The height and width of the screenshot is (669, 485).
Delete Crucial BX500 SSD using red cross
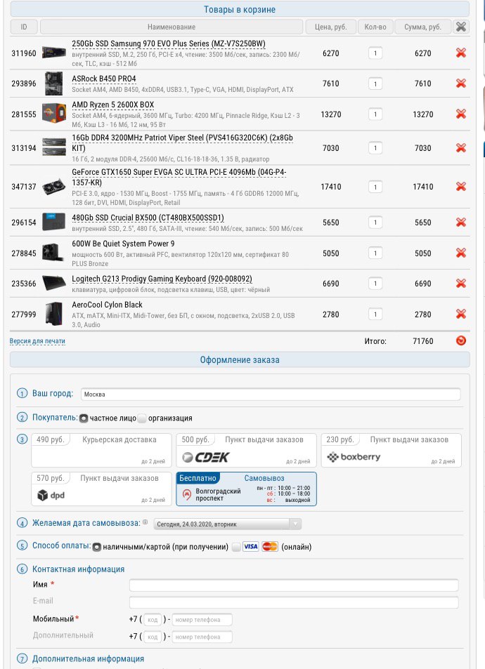460,223
